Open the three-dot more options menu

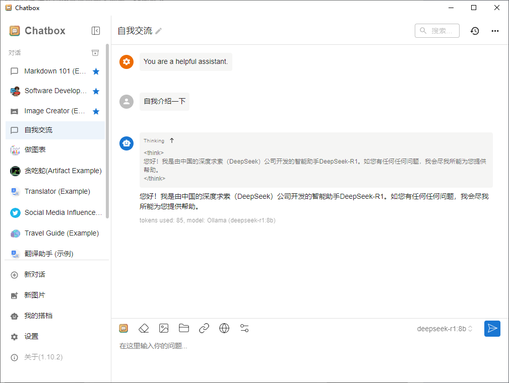click(495, 31)
